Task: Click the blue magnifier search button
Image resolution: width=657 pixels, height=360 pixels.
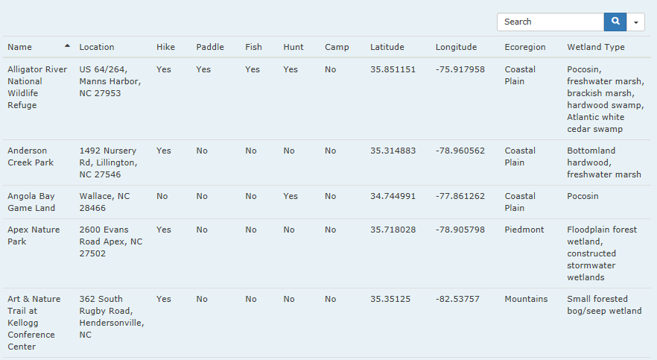Action: [615, 22]
